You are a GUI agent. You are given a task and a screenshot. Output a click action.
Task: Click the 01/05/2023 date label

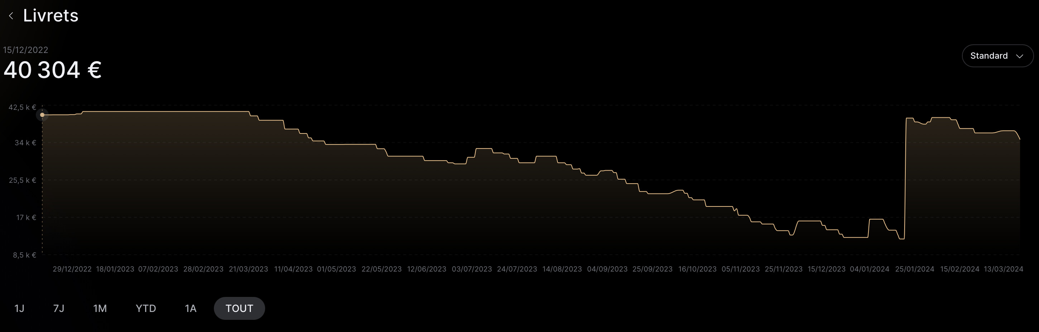click(x=336, y=269)
